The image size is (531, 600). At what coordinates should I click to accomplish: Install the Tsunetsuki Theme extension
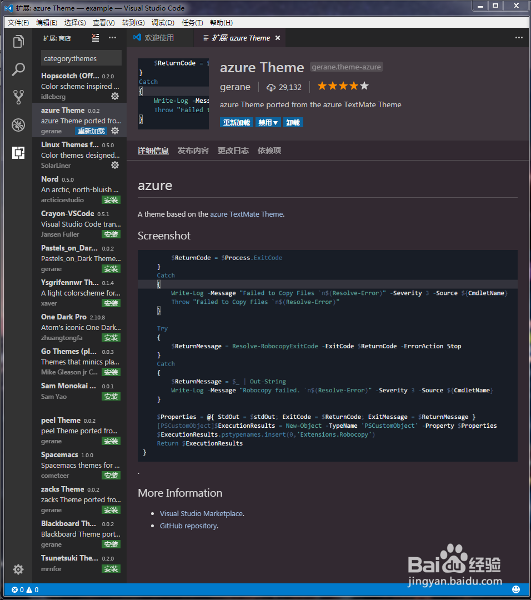111,569
